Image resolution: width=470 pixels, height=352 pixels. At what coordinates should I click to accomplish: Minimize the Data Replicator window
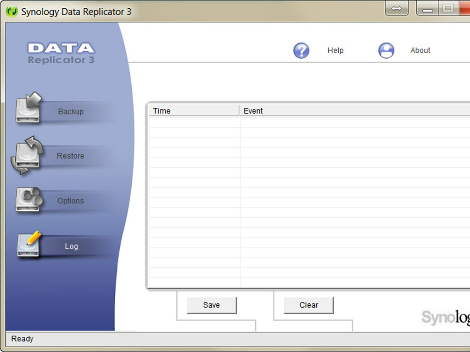[x=427, y=8]
